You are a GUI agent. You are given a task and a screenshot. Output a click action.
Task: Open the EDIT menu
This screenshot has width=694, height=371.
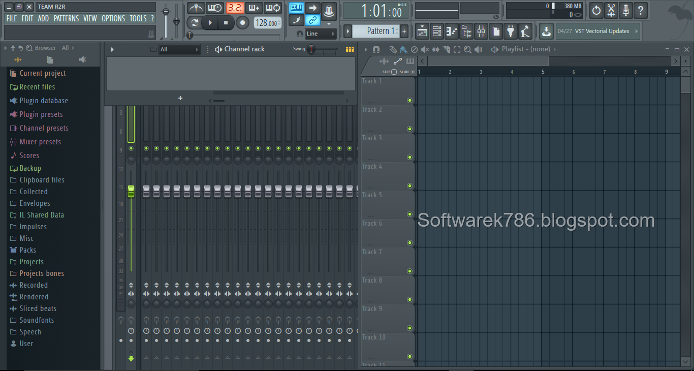click(x=27, y=18)
